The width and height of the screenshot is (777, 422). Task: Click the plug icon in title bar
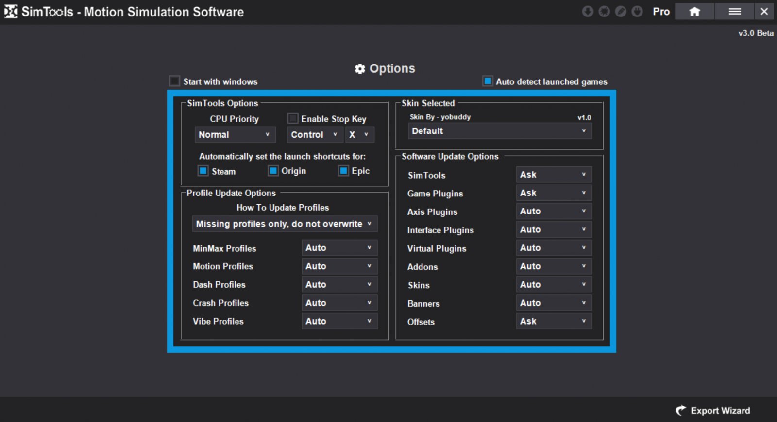coord(637,11)
